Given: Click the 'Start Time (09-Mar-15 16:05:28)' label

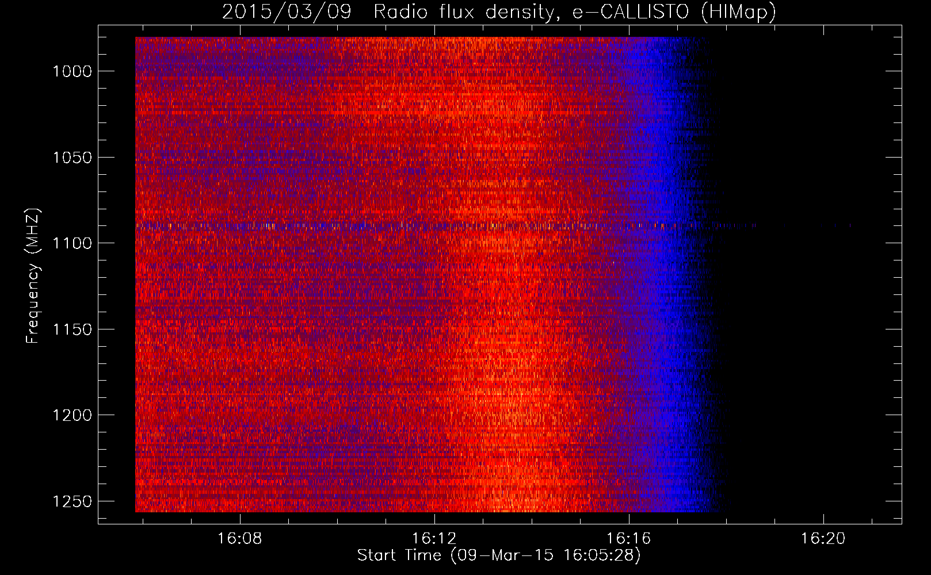Looking at the screenshot, I should [499, 555].
